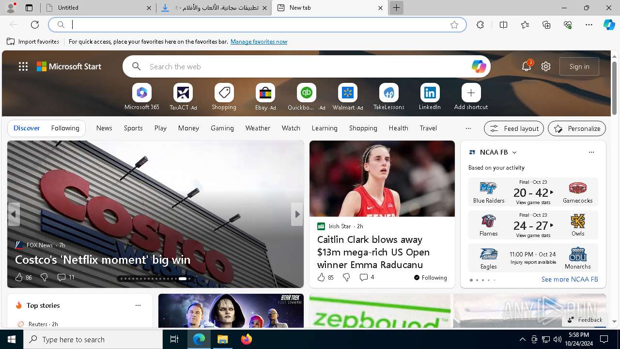
Task: Open the notifications bell
Action: 527,66
